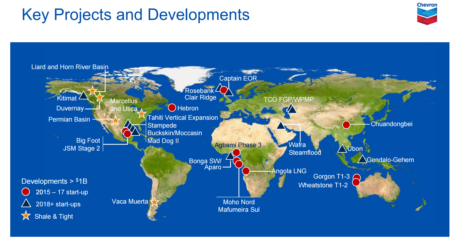Click the Kitimat triangle marker
The image size is (450, 238).
click(x=83, y=96)
